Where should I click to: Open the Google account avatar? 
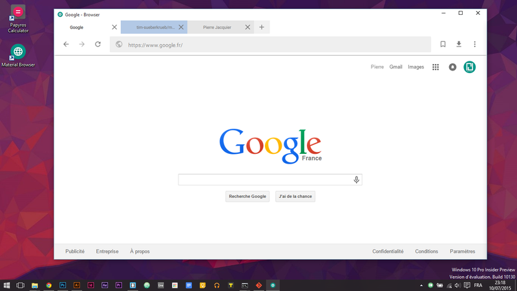470,67
